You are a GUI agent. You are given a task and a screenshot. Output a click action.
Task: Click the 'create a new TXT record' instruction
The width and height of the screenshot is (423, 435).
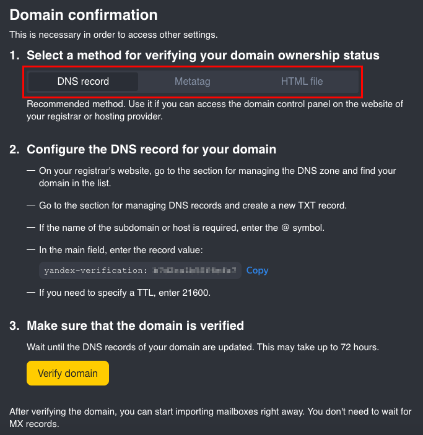[x=193, y=205]
